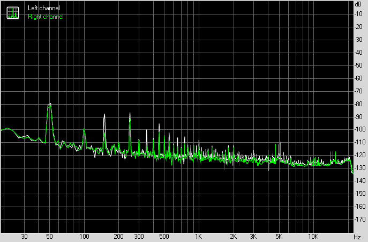The image size is (368, 242).
Task: Click the -30 dB axis value
Action: pos(358,40)
